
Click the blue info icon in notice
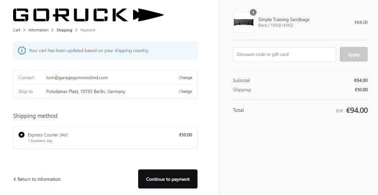tap(22, 50)
